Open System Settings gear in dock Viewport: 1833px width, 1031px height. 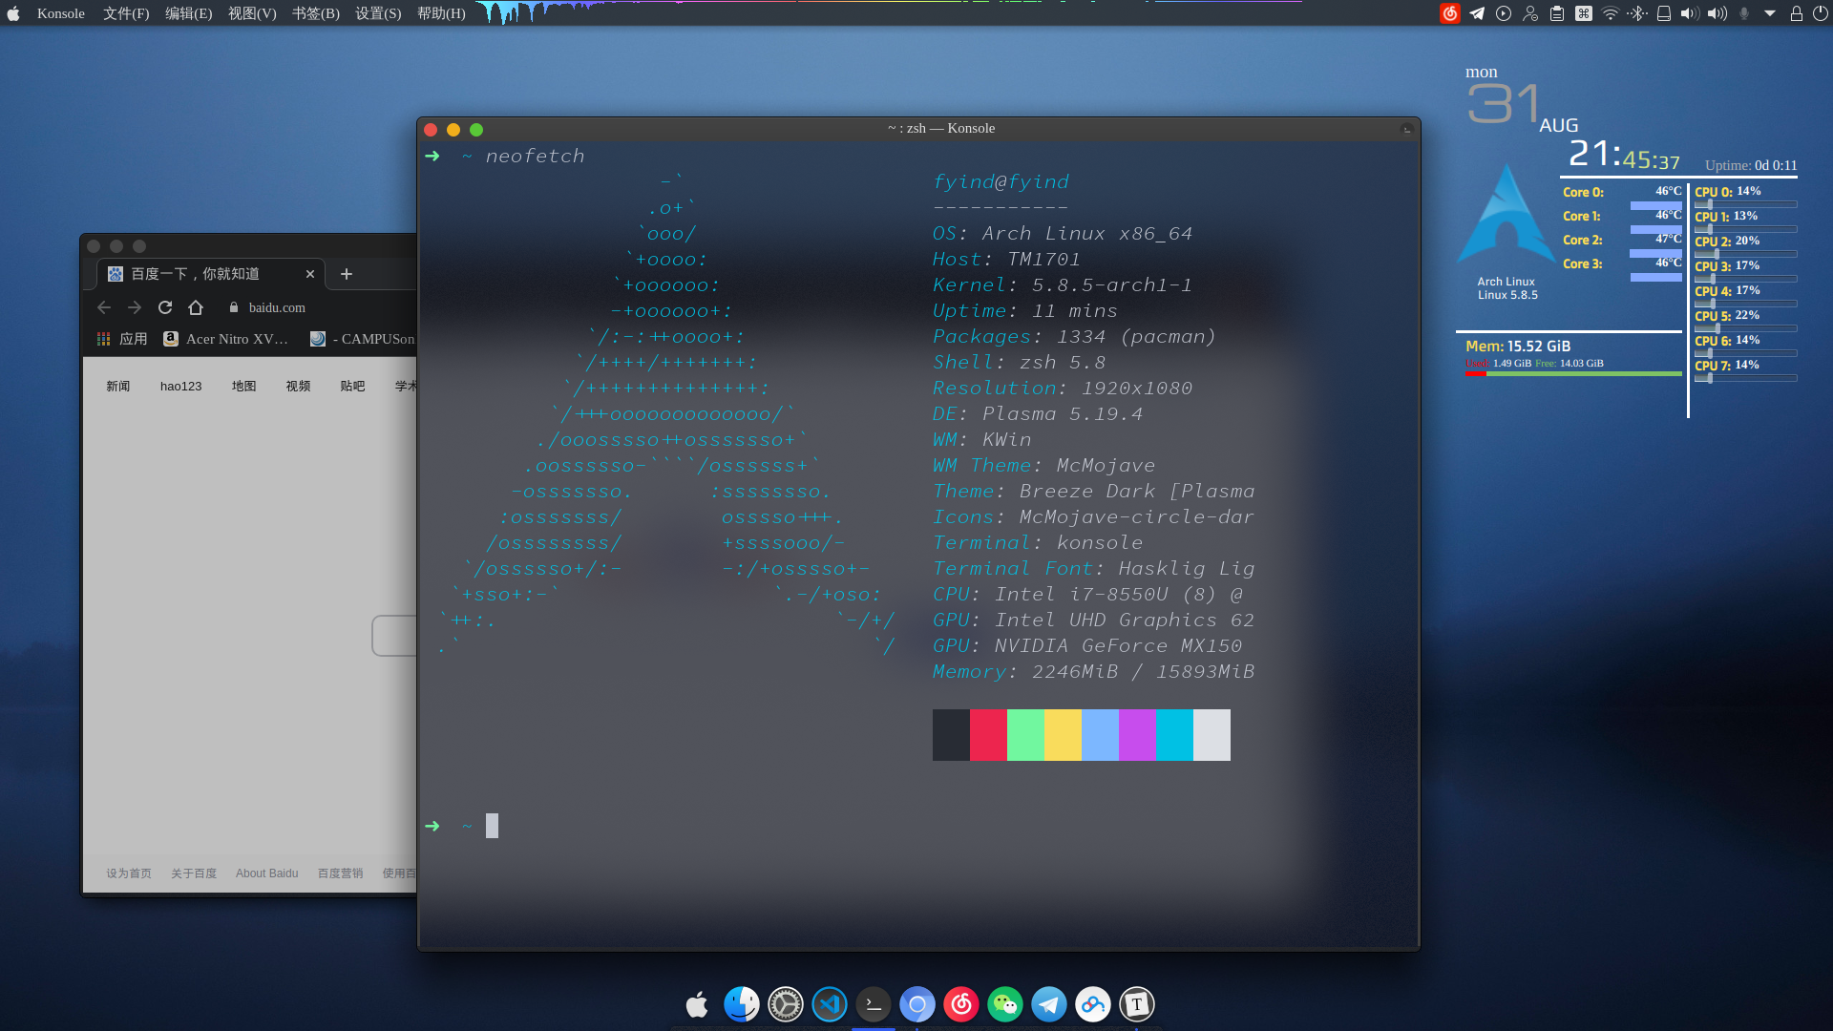[786, 1004]
